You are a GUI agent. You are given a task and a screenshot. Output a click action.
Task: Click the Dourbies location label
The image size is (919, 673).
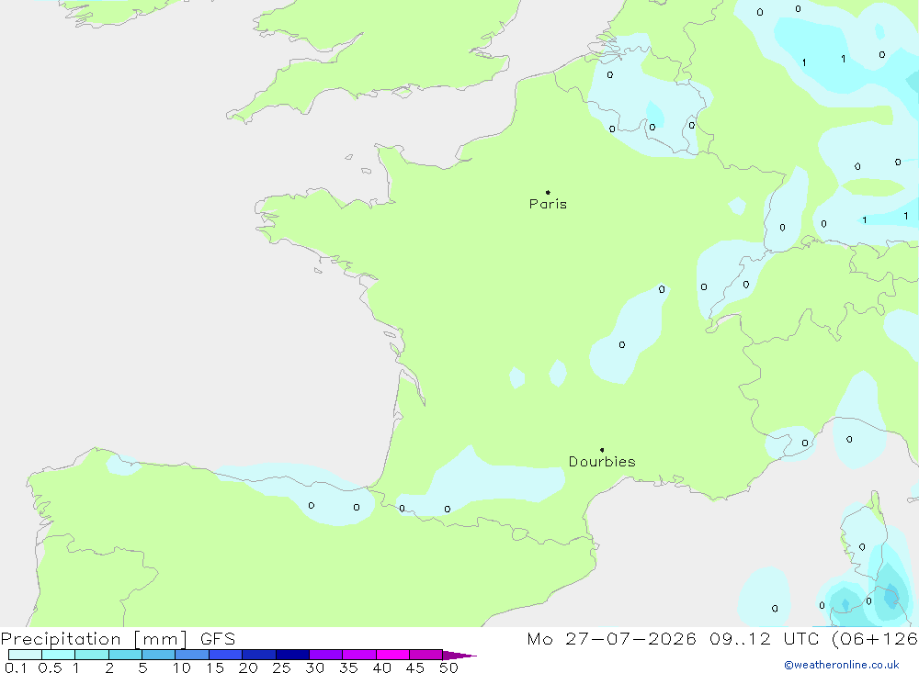coord(602,462)
